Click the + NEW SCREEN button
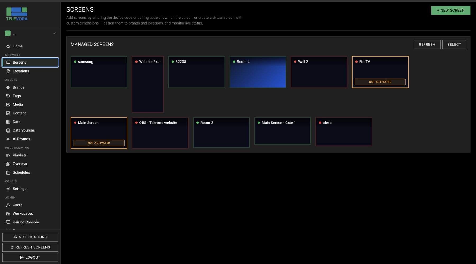Screen dimensions: 476x264 [451, 10]
